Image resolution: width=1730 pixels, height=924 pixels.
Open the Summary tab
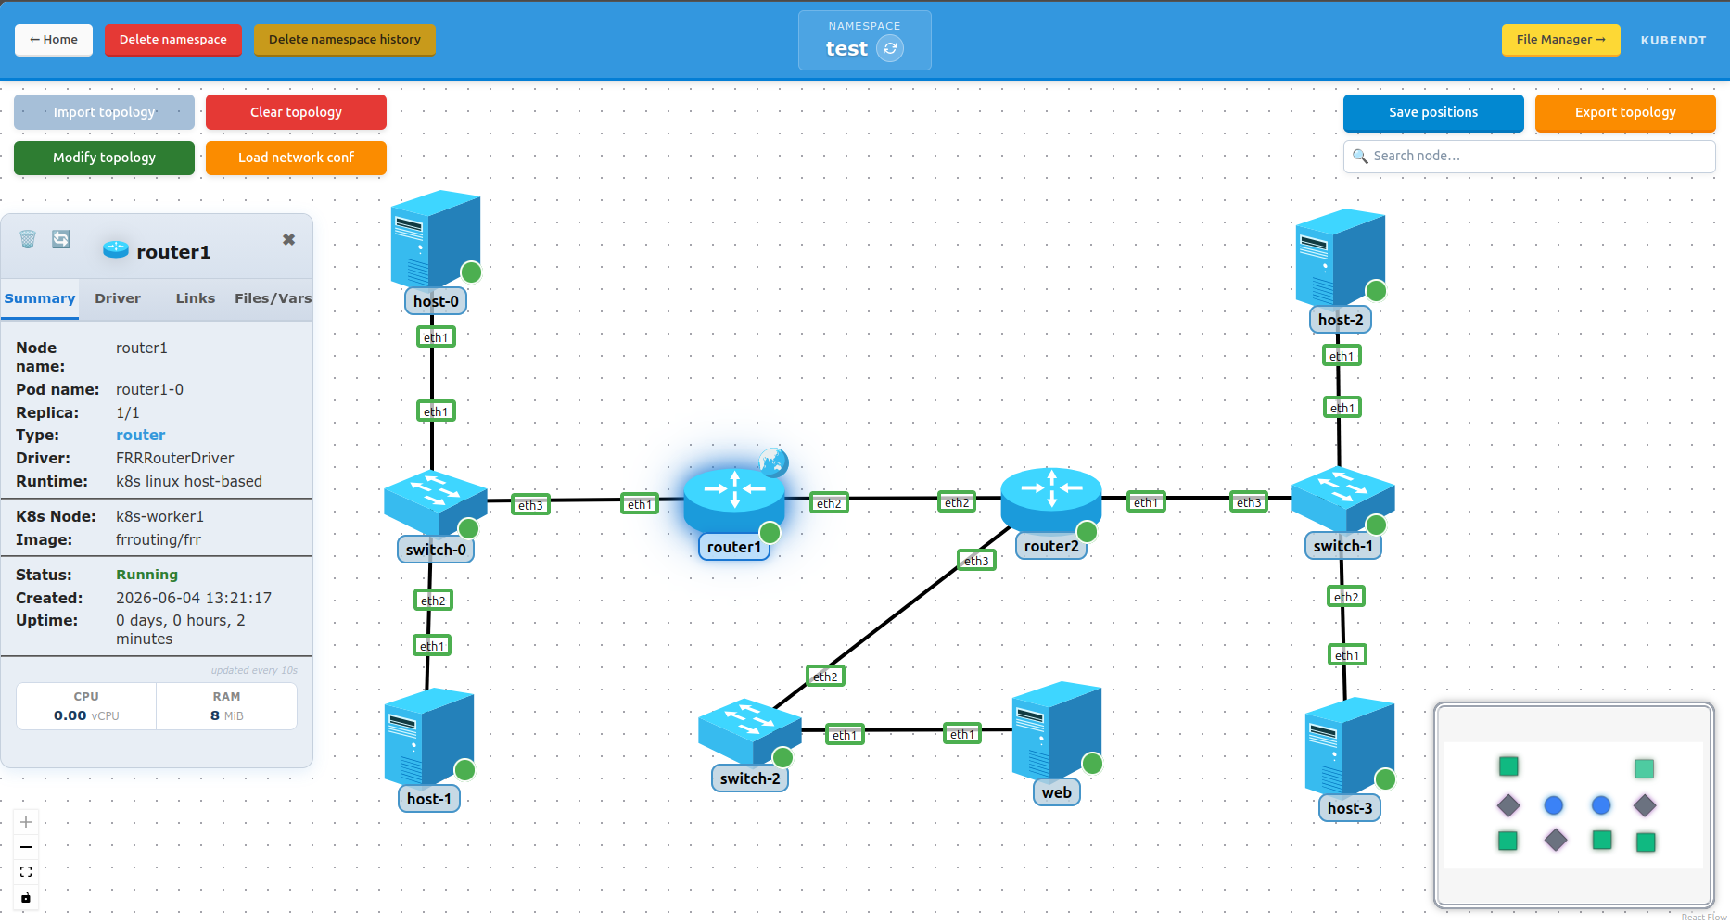click(40, 298)
